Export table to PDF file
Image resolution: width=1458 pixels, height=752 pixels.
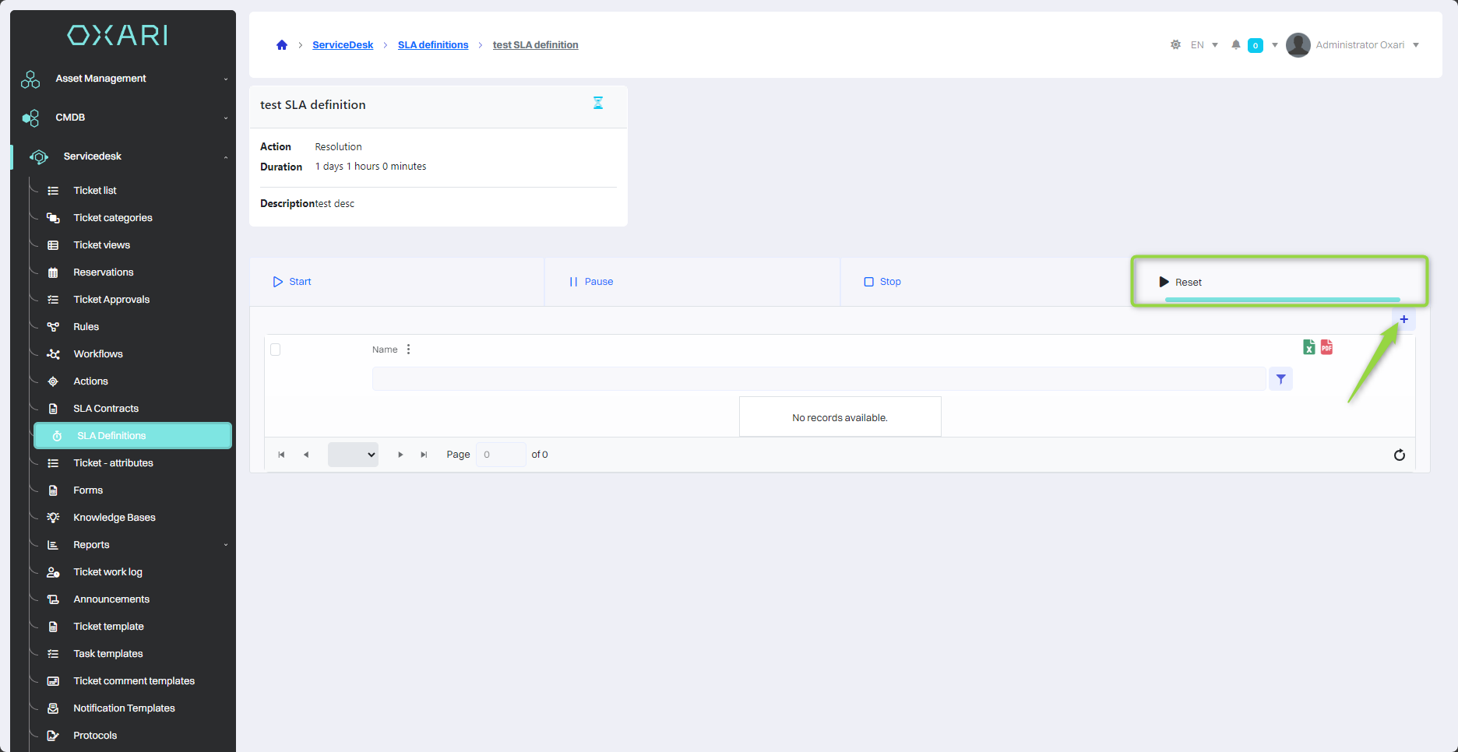click(1326, 347)
